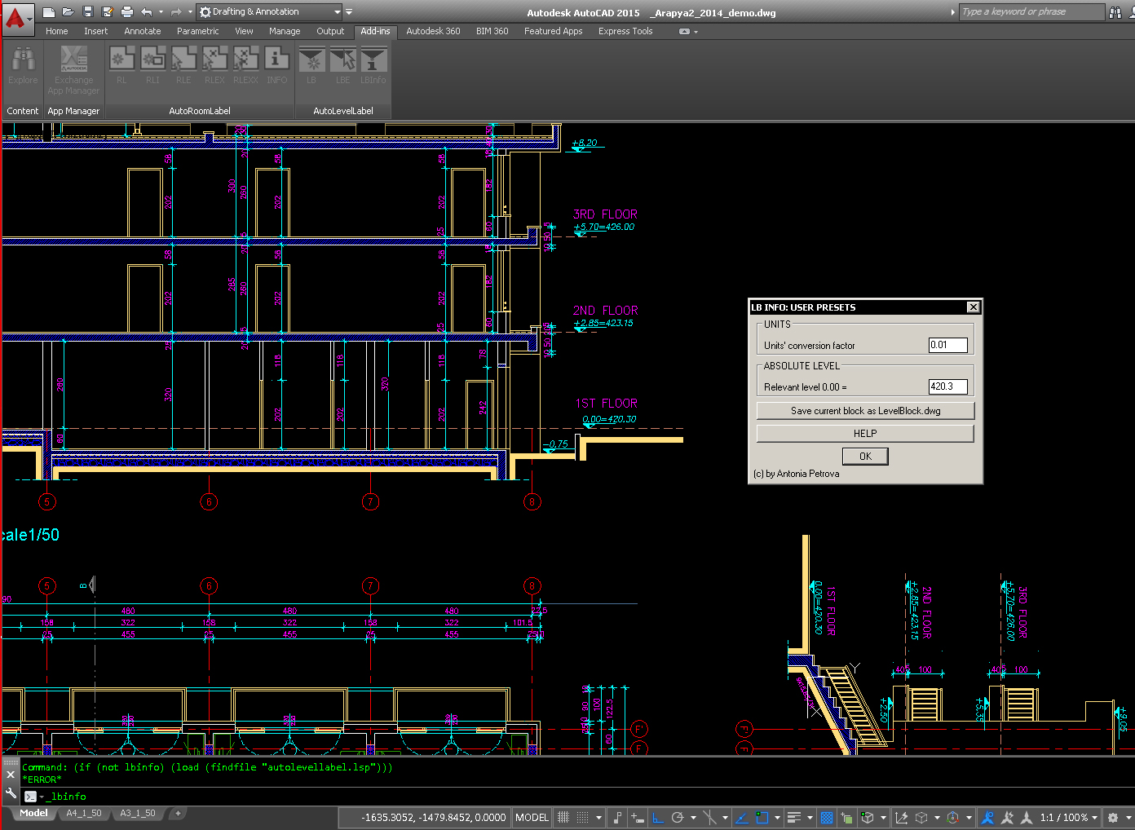Open the undo history dropdown arrow

(x=160, y=11)
